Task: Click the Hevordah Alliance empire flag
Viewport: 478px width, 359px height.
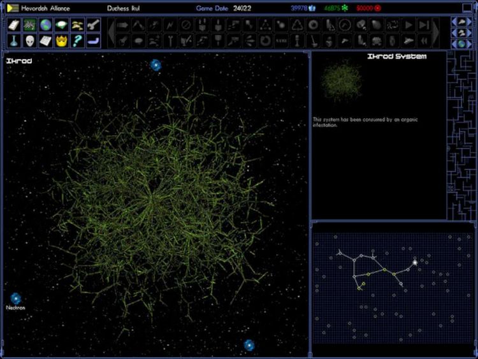Action: tap(13, 8)
